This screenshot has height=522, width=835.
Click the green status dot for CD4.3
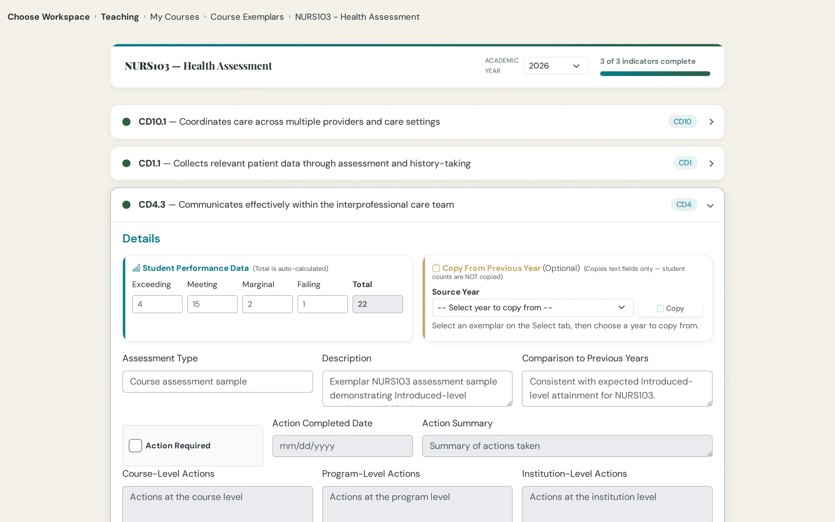coord(126,205)
